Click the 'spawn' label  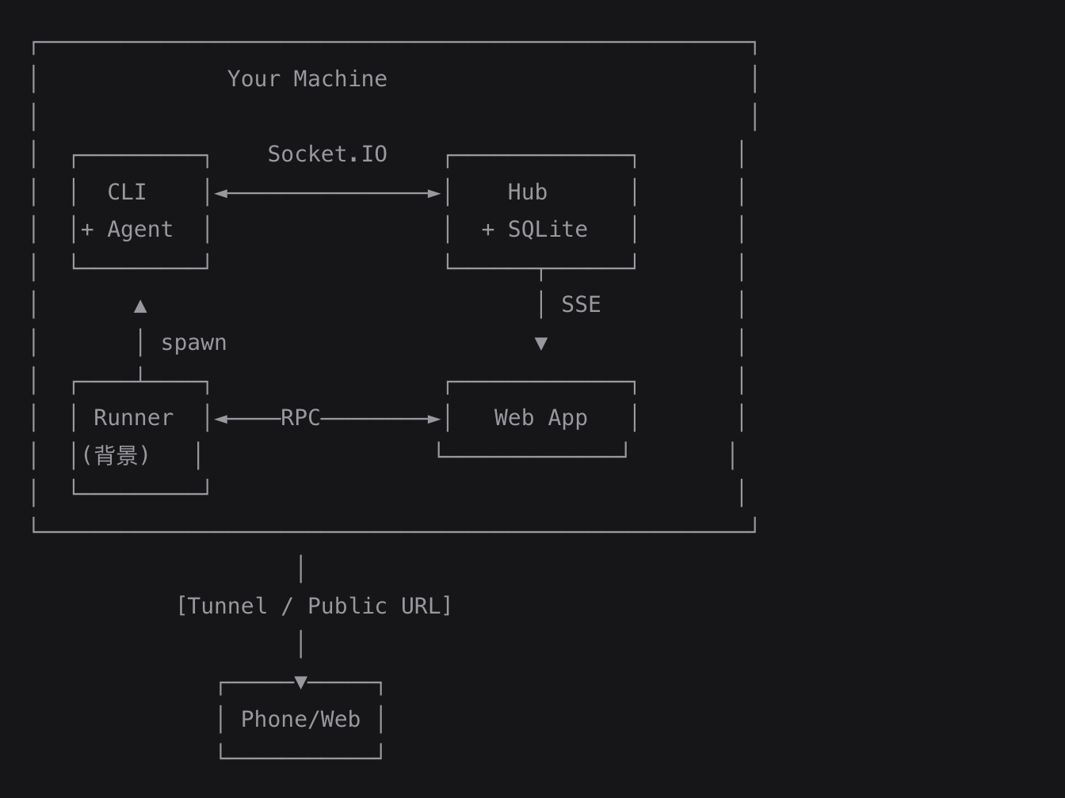(193, 343)
